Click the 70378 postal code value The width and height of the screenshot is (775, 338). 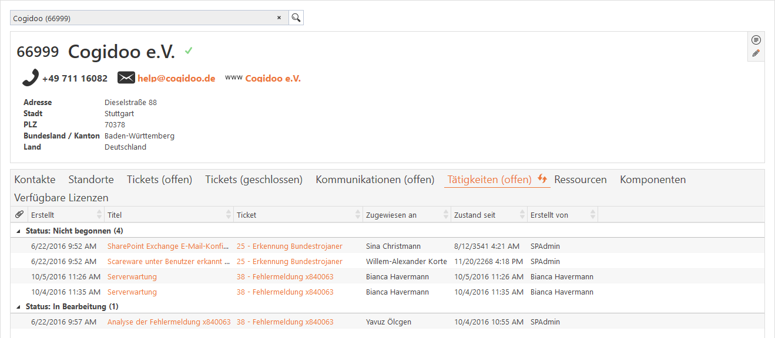click(115, 125)
